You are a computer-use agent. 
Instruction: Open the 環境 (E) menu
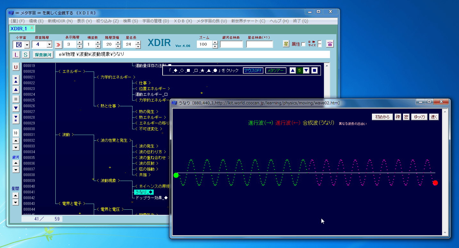click(36, 21)
